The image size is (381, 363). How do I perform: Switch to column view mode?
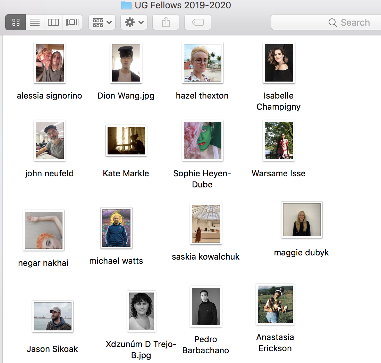tap(53, 23)
